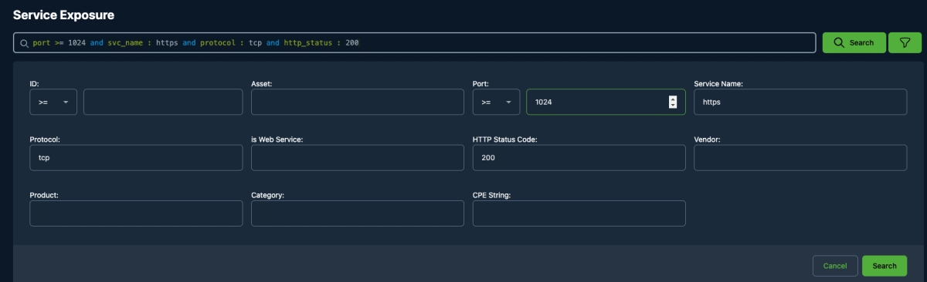Focus the Product input field
Viewport: 927px width, 282px height.
coord(136,213)
